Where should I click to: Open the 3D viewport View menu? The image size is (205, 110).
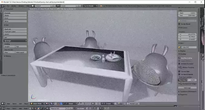[8, 104]
